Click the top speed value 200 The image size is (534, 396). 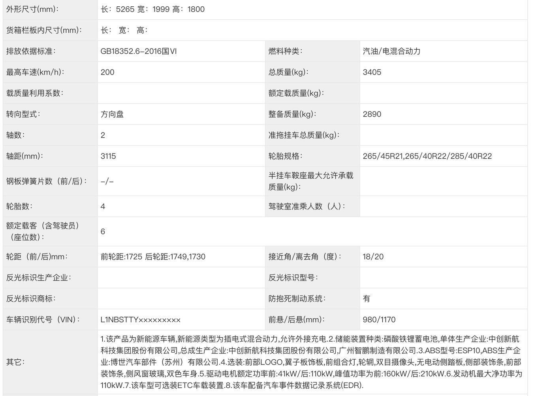tap(107, 72)
